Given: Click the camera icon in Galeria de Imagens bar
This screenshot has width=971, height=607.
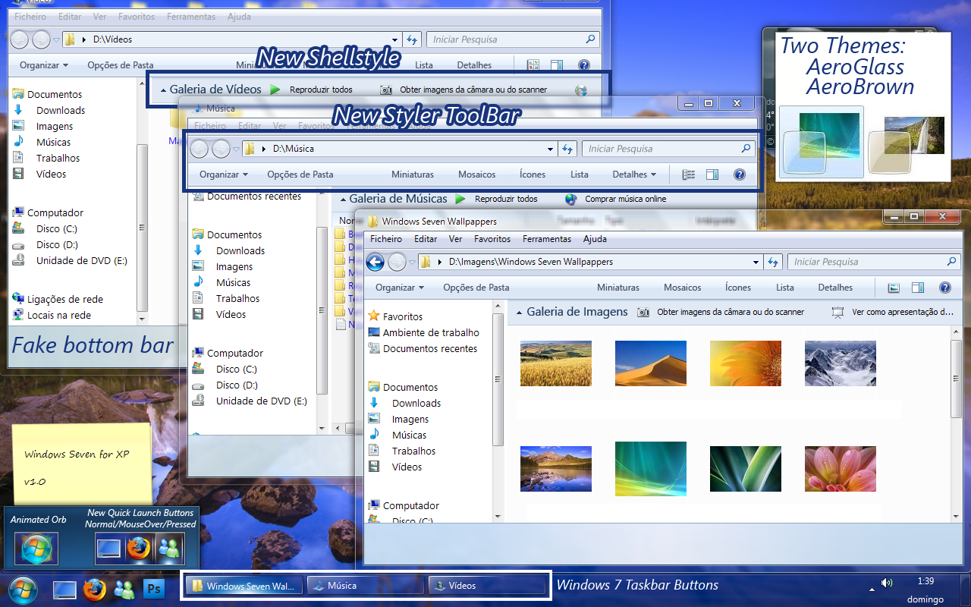Looking at the screenshot, I should [643, 312].
